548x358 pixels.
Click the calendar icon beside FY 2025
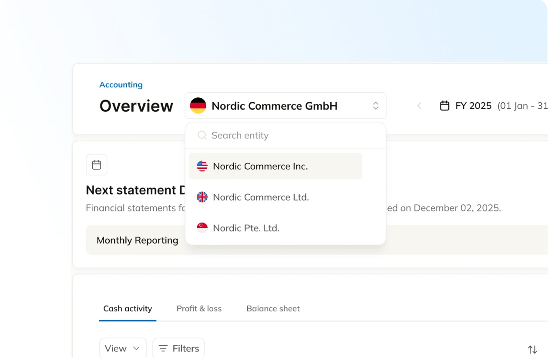(444, 106)
